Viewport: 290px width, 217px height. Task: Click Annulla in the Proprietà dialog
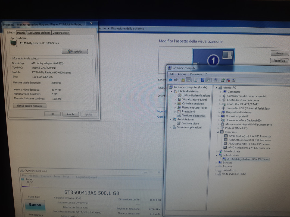click(70, 114)
